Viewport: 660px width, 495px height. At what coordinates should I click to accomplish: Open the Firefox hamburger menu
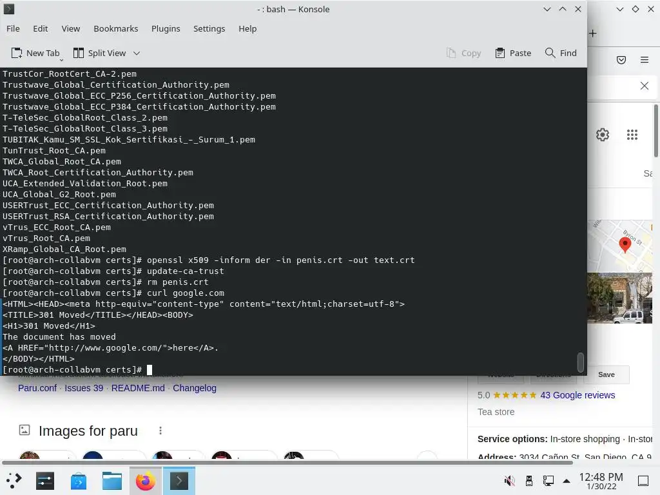(645, 60)
